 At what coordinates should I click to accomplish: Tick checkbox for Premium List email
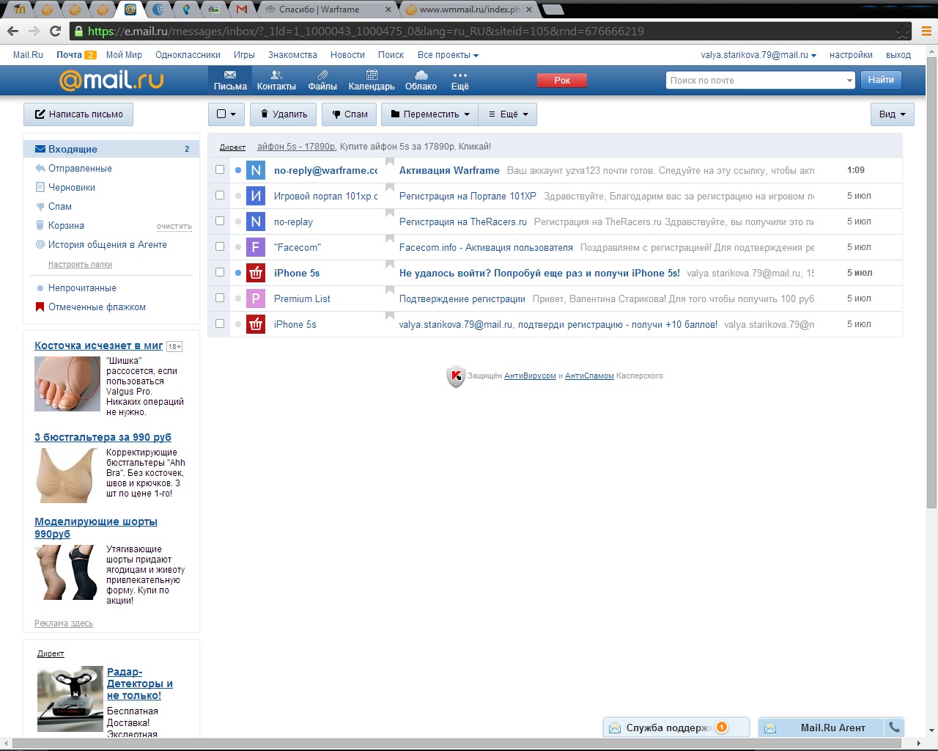pos(220,298)
